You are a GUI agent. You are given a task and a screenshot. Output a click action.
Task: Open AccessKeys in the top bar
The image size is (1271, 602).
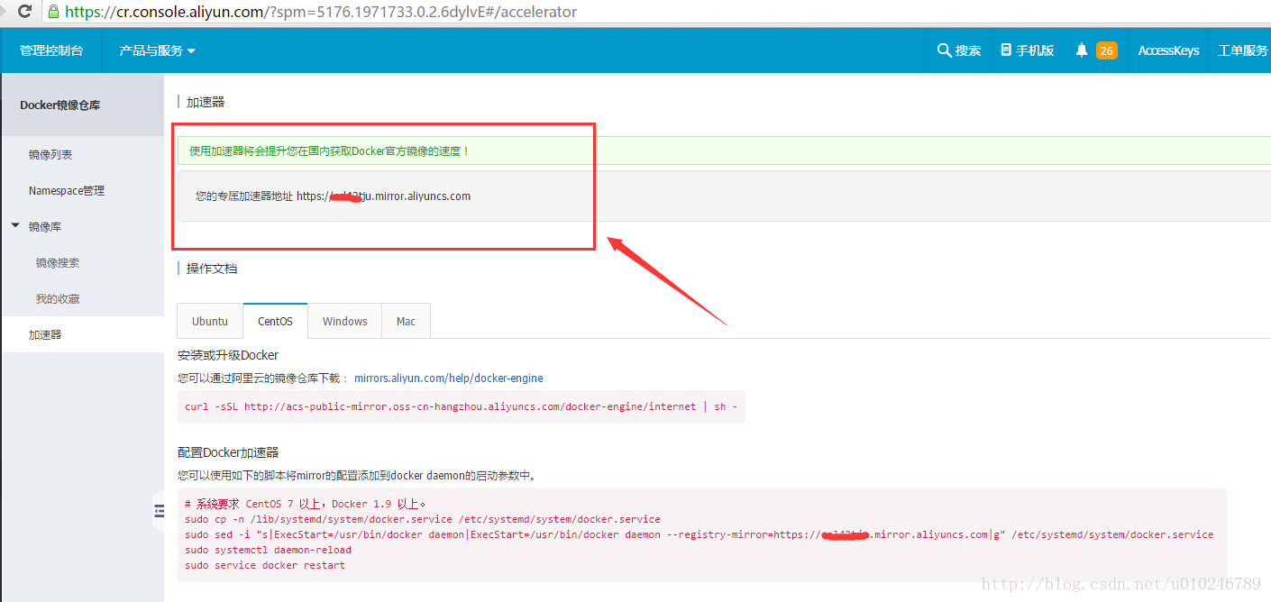tap(1168, 50)
